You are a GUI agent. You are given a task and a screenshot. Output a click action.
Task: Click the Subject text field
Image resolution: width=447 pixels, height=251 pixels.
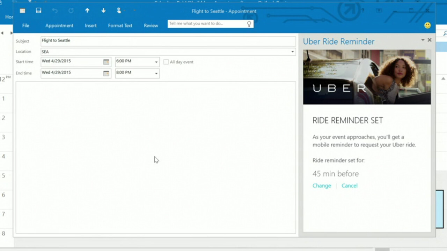pos(168,41)
